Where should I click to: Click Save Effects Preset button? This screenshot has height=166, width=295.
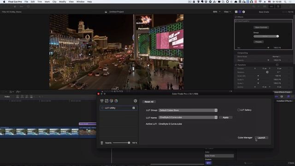[282, 92]
